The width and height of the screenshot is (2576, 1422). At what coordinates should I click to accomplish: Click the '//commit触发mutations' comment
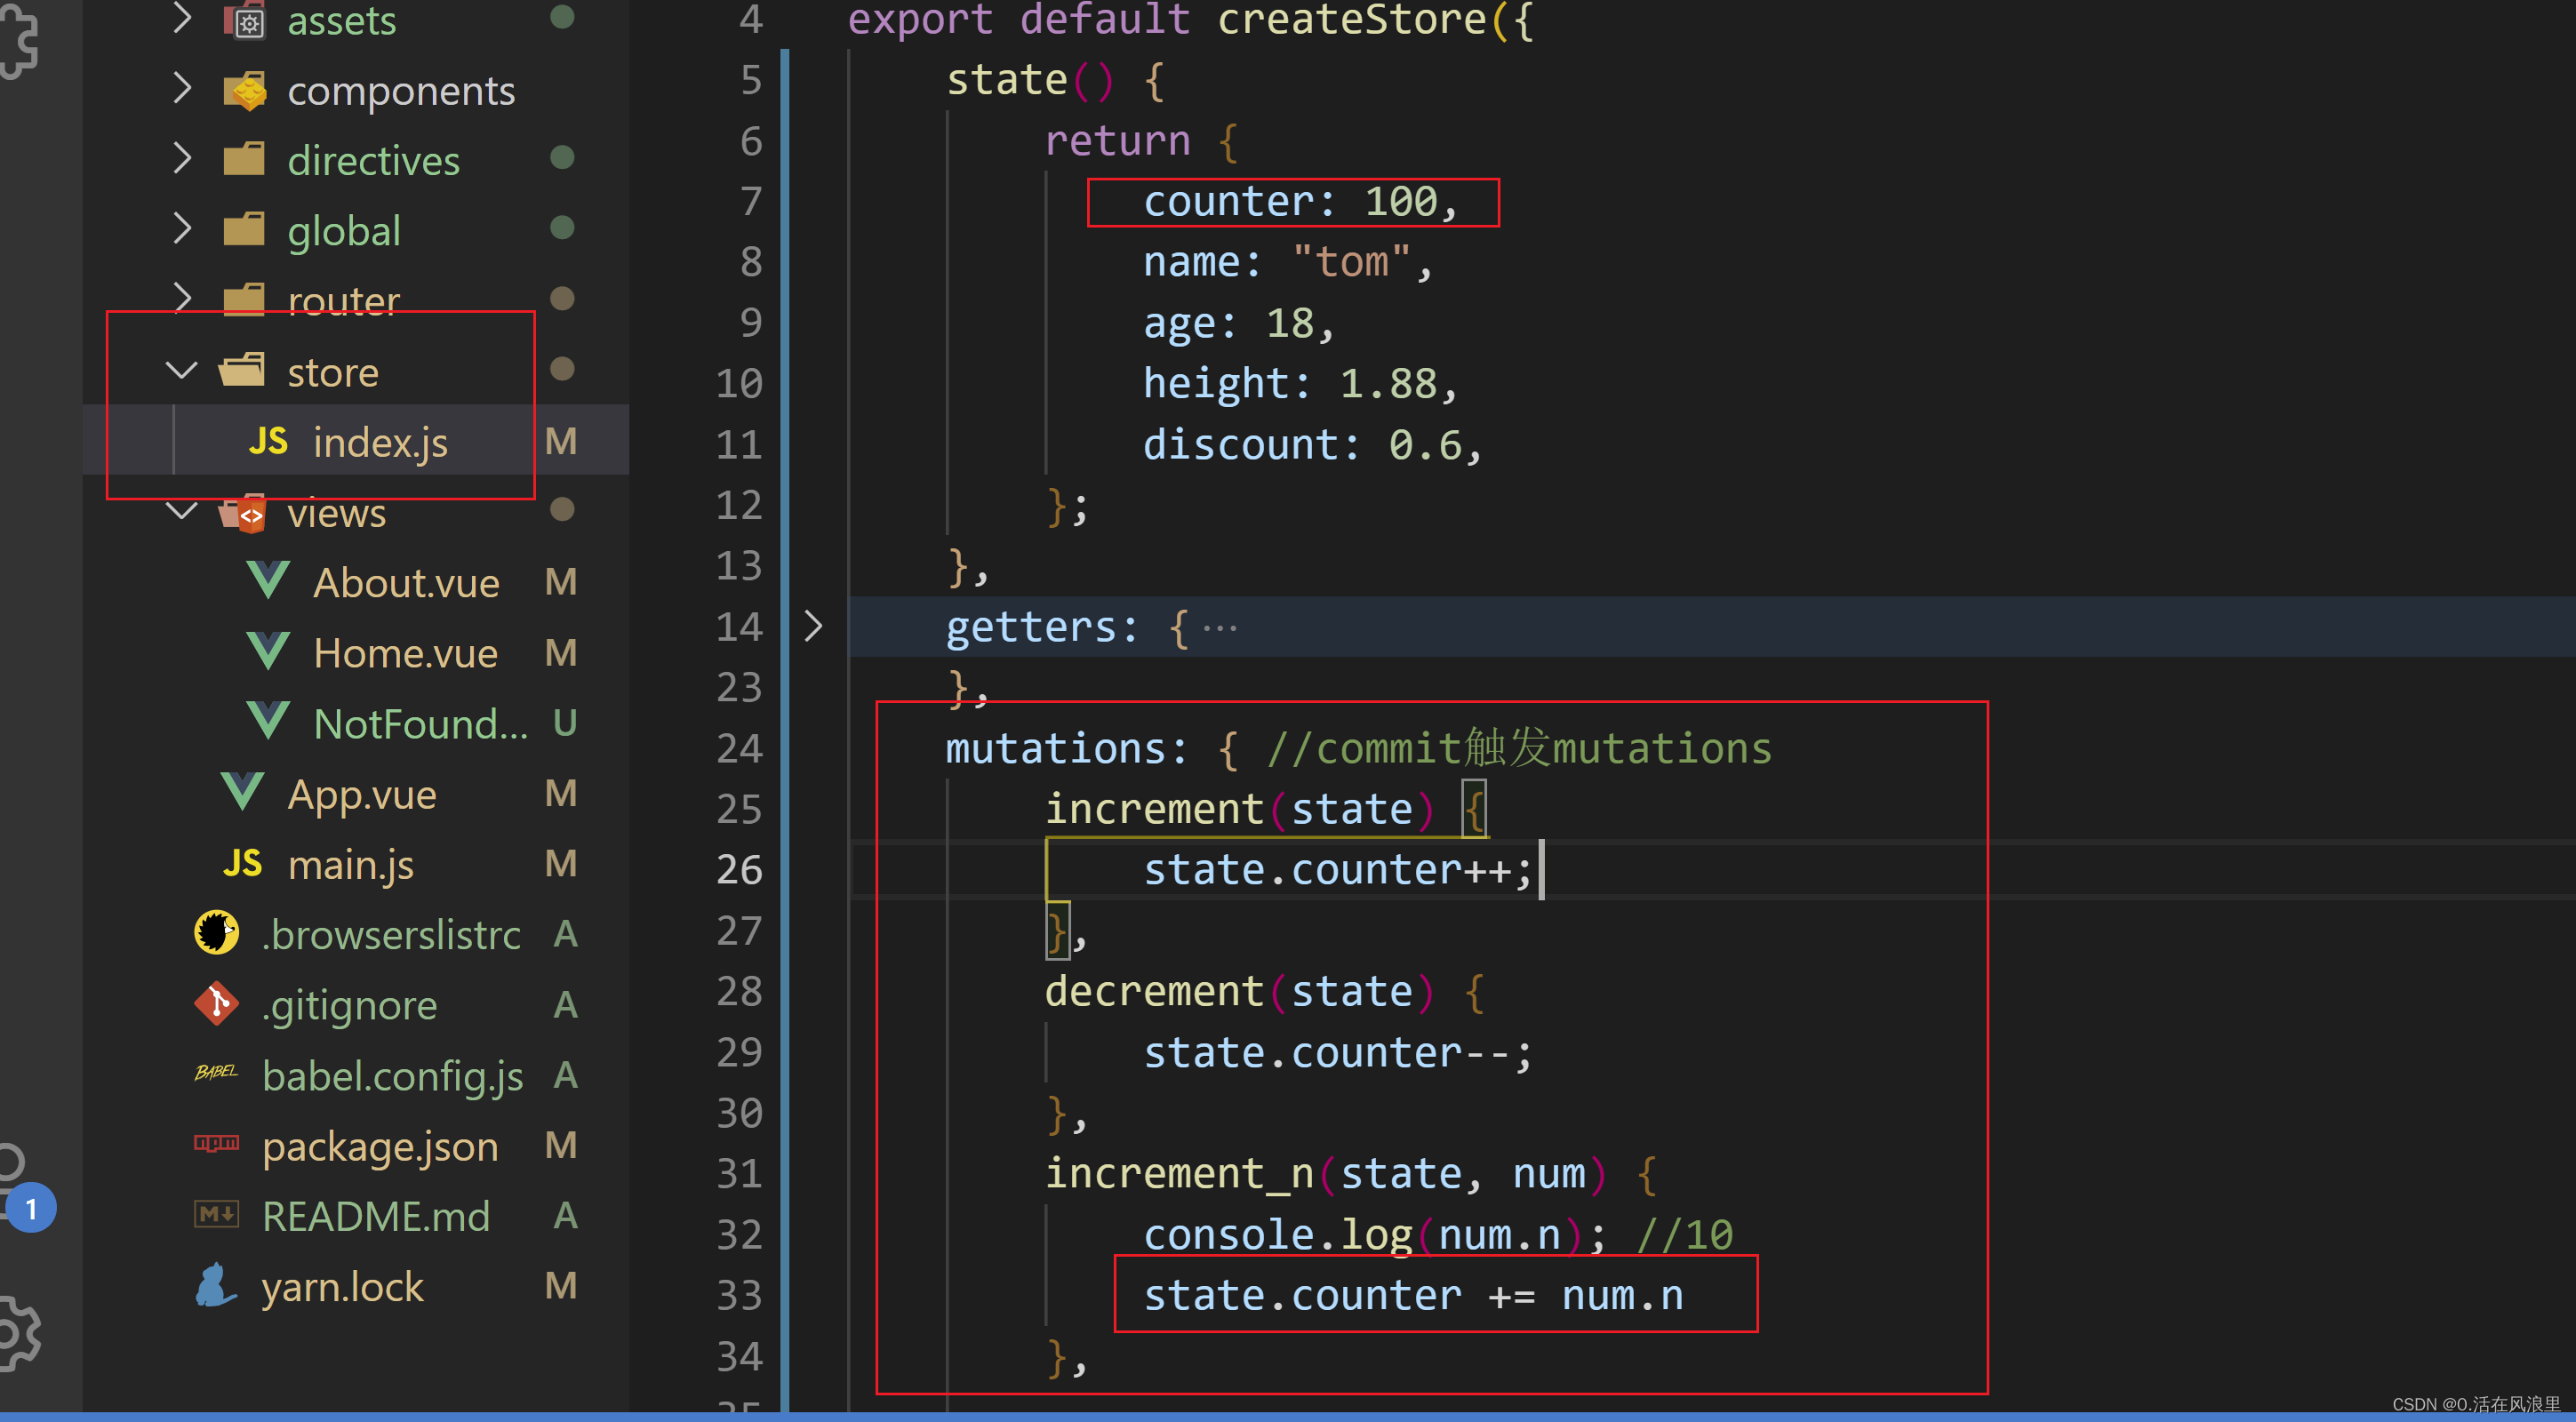point(1519,748)
